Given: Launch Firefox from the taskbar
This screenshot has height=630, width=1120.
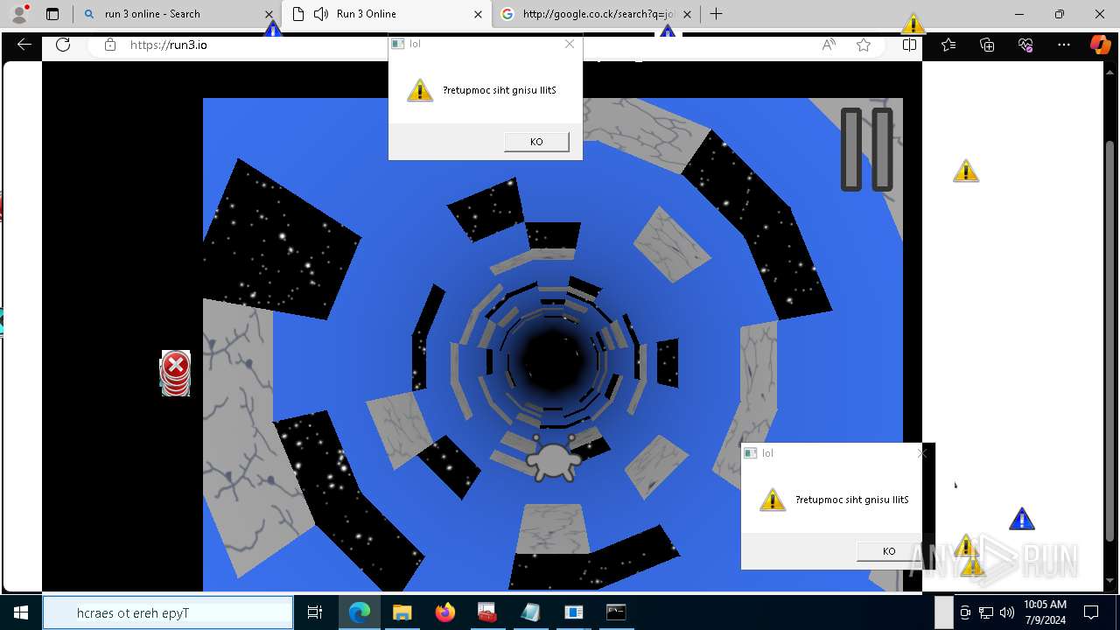Looking at the screenshot, I should pyautogui.click(x=445, y=612).
